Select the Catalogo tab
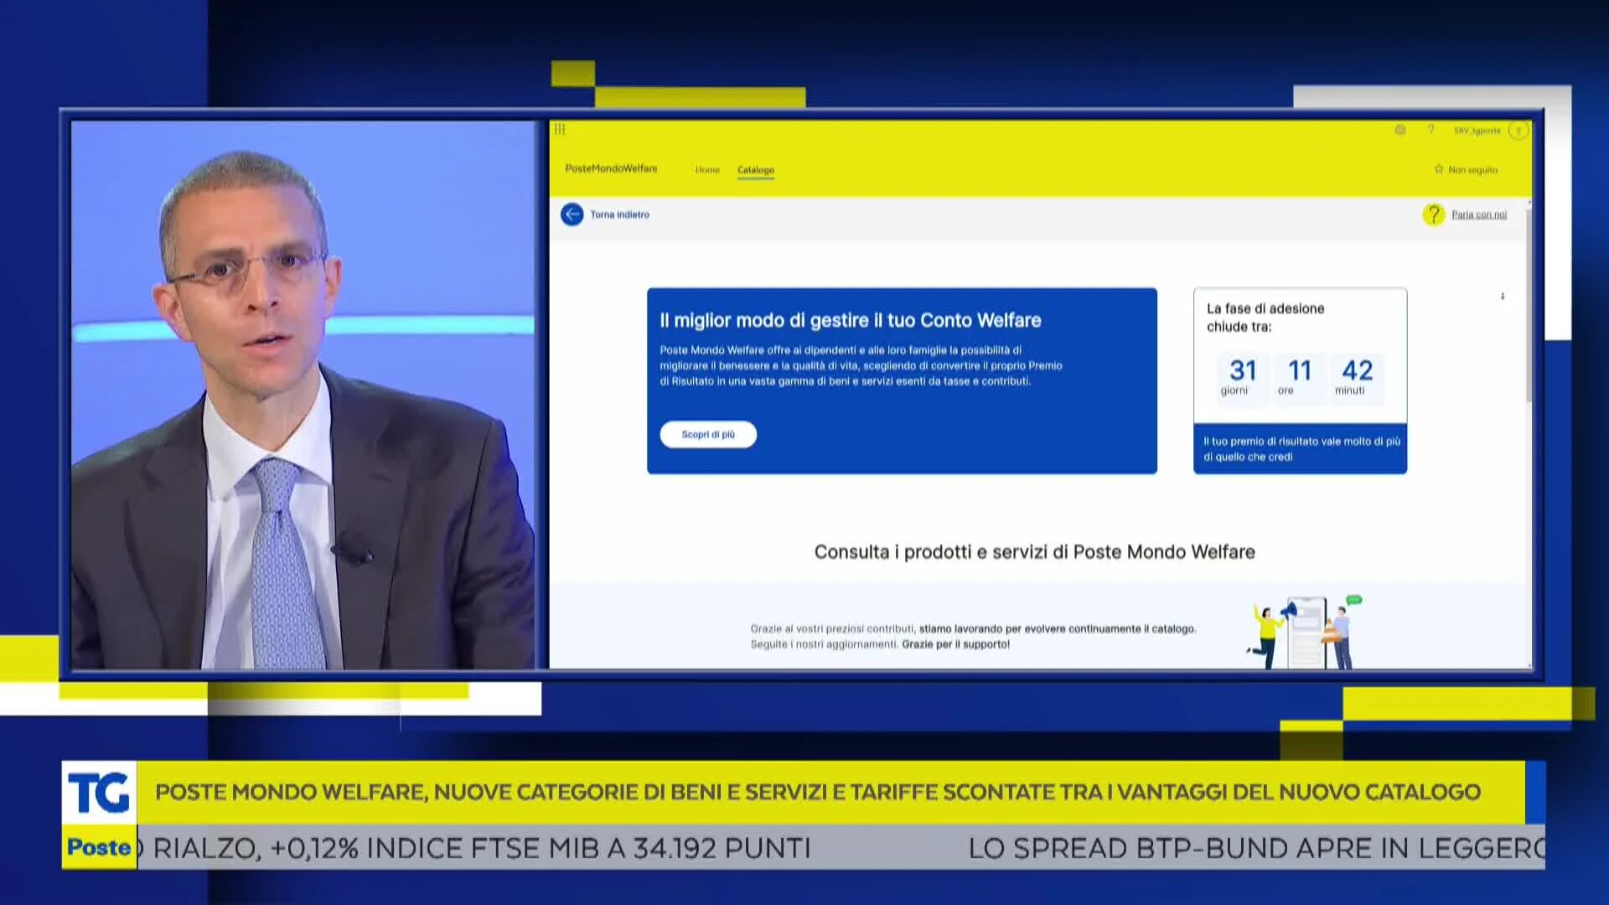The width and height of the screenshot is (1609, 905). click(x=755, y=169)
